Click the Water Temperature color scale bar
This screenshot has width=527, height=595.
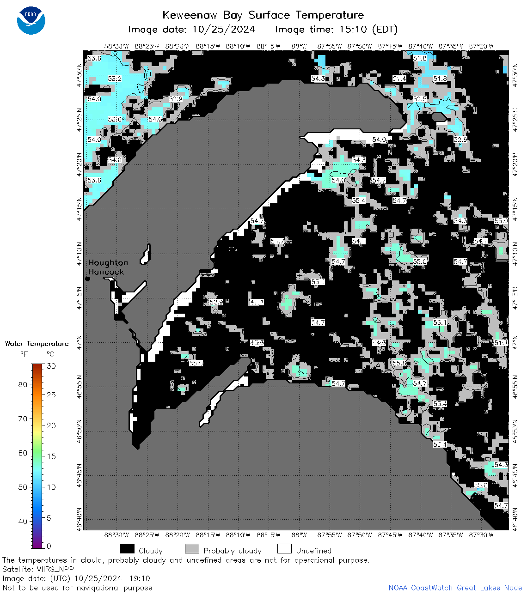tap(37, 456)
